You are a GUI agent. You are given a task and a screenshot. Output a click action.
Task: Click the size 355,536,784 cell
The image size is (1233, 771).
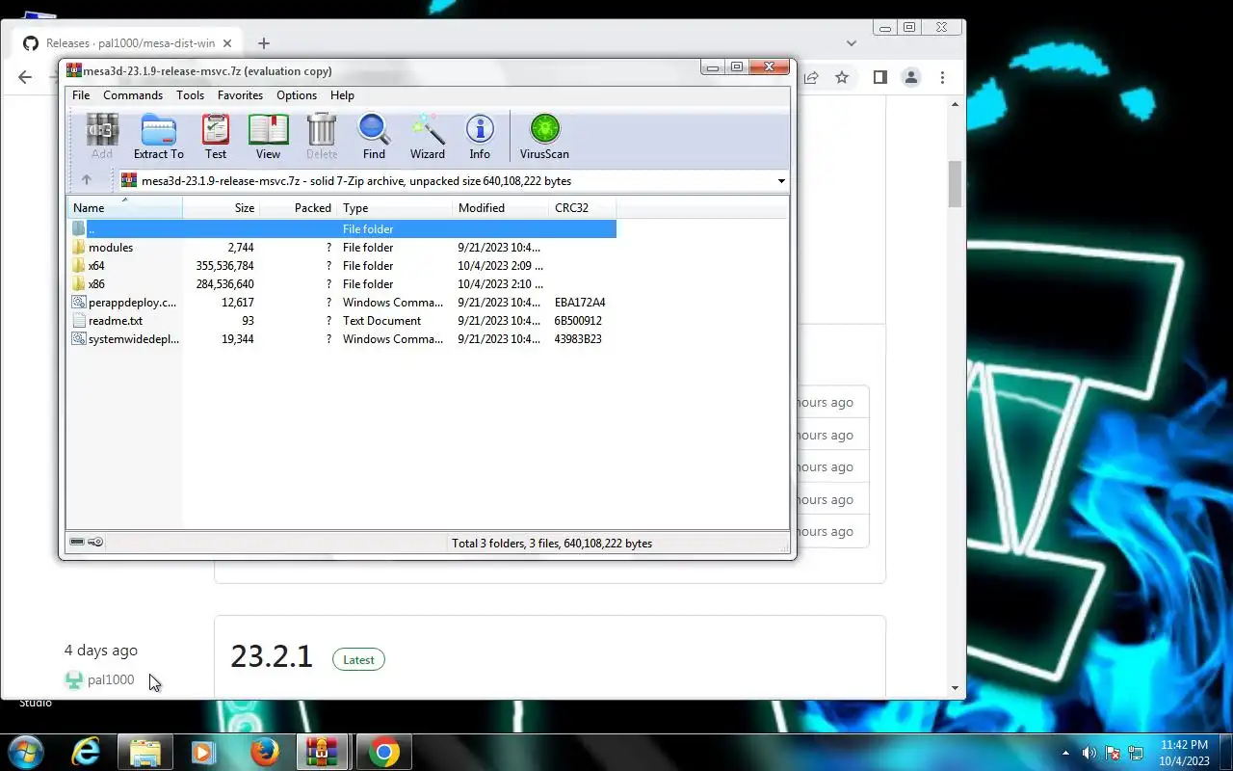[224, 266]
